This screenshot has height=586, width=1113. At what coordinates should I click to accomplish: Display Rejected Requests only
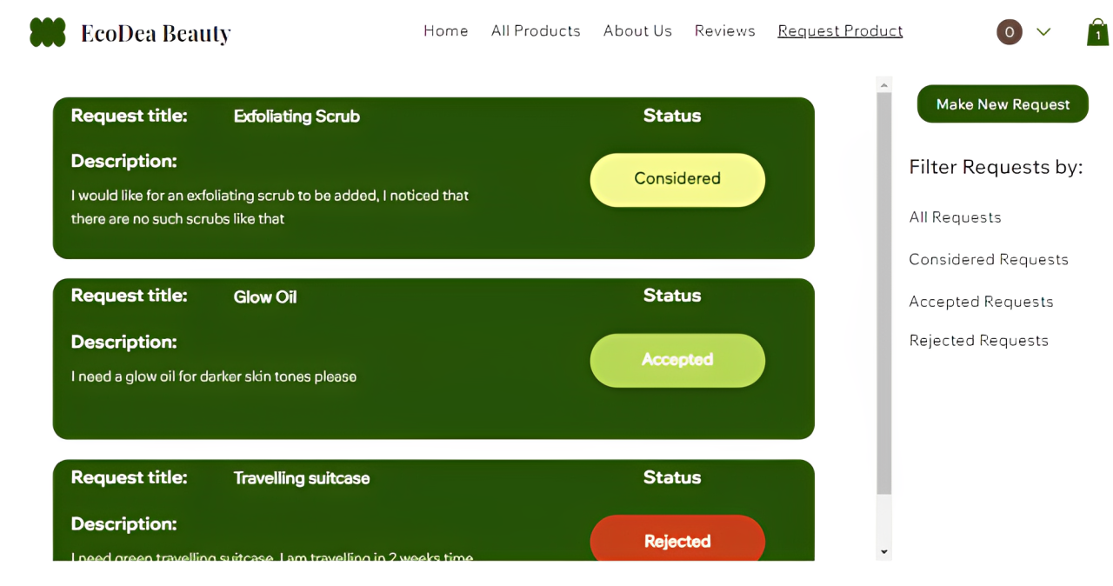click(x=978, y=340)
